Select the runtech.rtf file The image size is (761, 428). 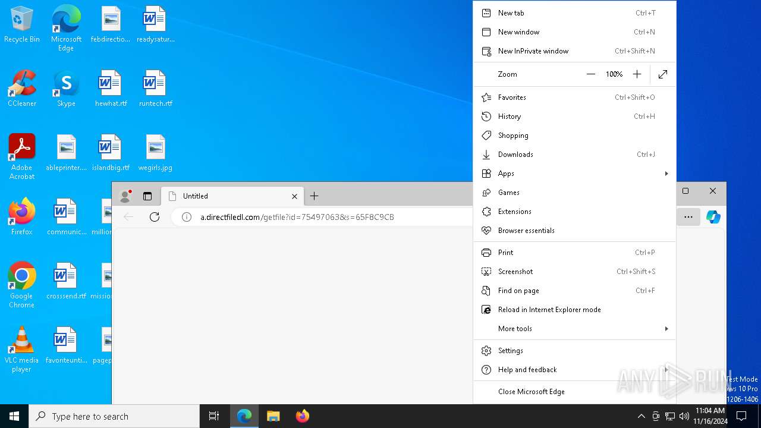[156, 89]
